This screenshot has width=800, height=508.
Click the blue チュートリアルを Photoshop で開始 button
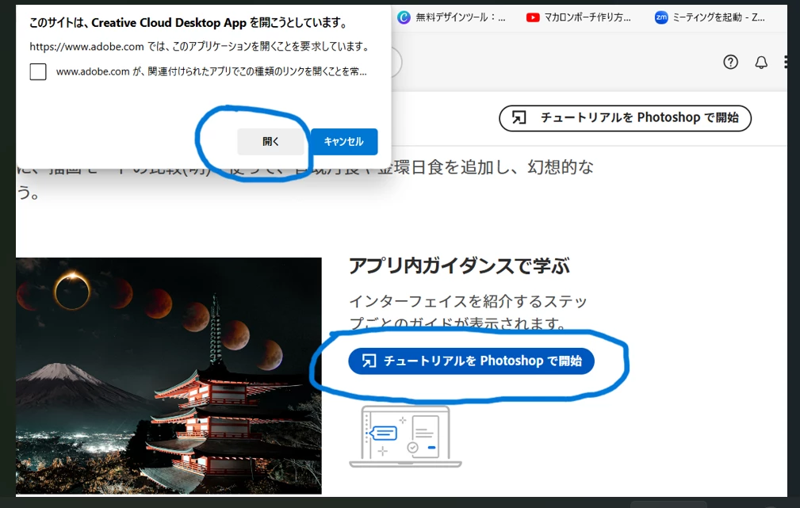pos(472,361)
